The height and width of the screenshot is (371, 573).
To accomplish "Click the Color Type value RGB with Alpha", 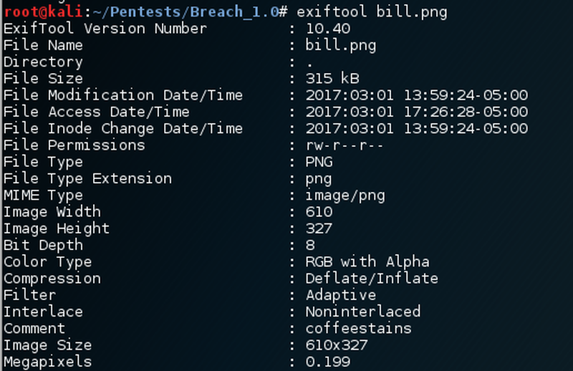I will click(367, 261).
